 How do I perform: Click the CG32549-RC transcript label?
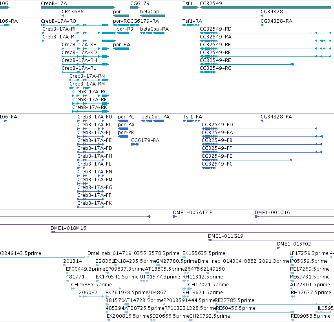pos(215,68)
